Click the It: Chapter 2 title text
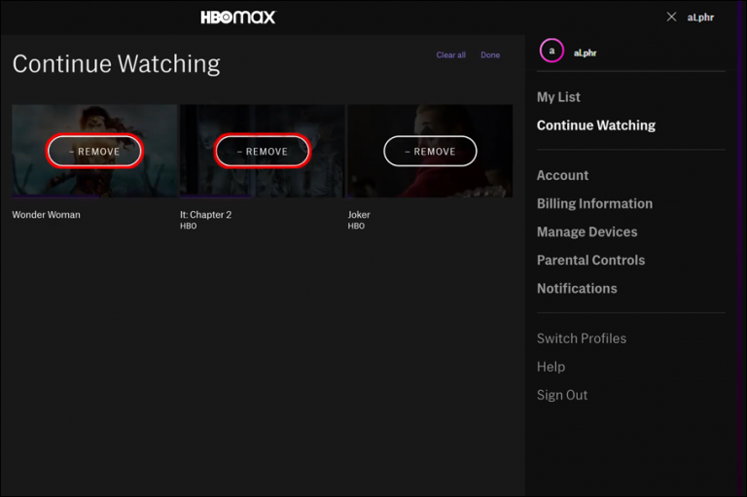747x497 pixels. point(205,215)
